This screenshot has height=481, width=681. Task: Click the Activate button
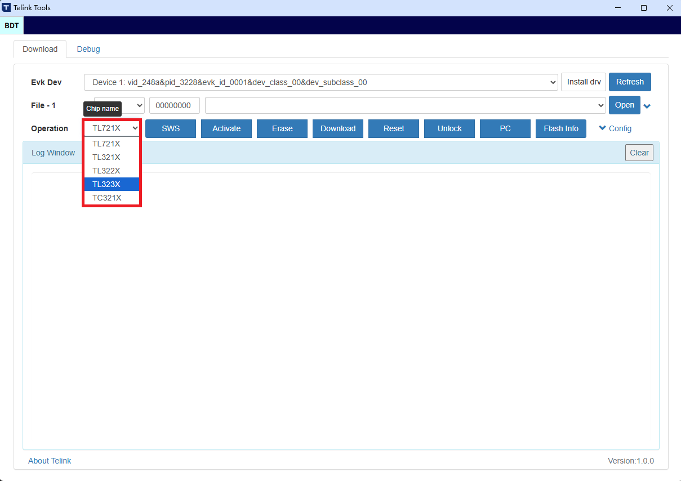[x=226, y=128]
